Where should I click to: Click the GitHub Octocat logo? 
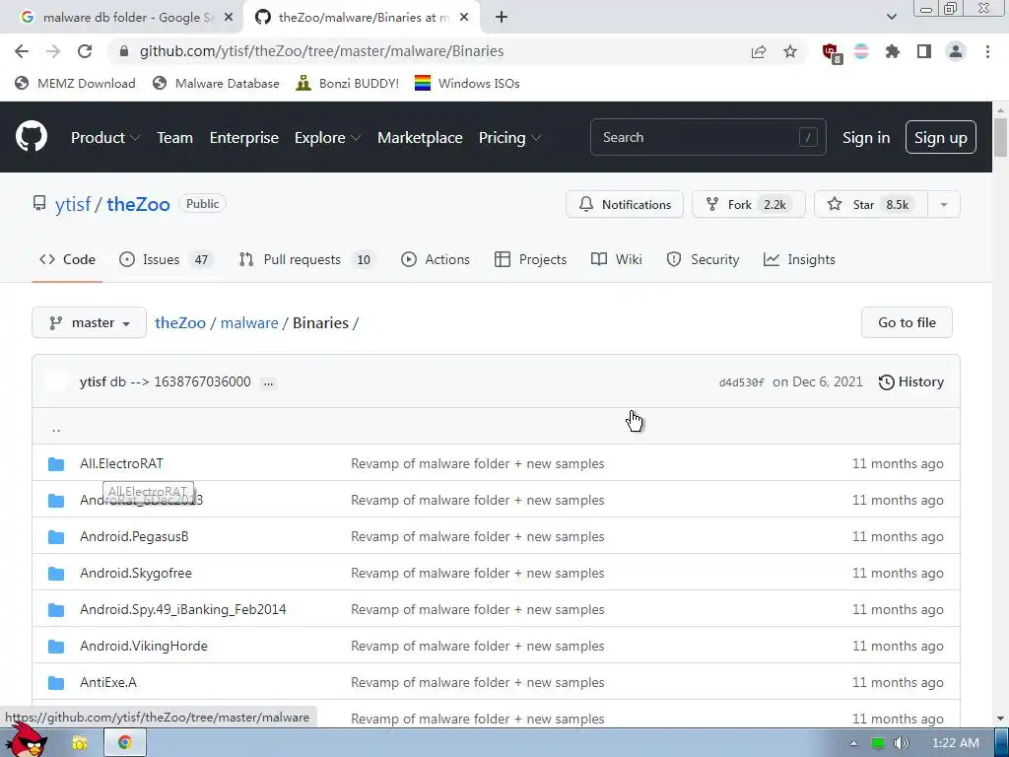[x=32, y=136]
